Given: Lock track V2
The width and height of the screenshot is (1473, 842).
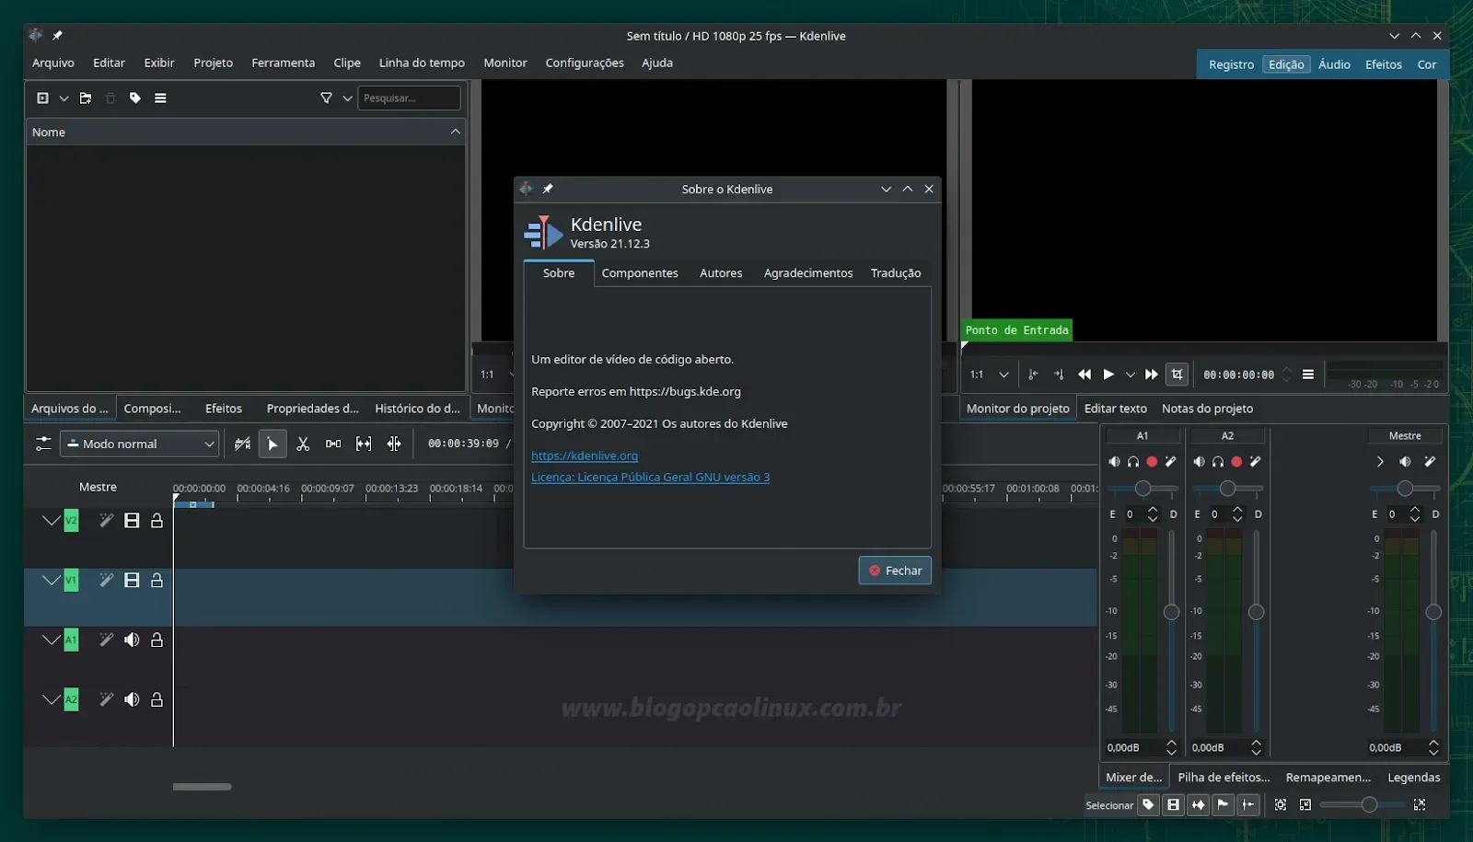Looking at the screenshot, I should pos(157,520).
